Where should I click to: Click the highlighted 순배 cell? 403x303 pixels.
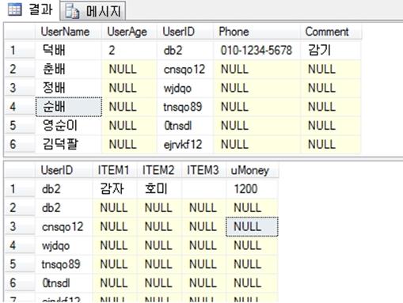[69, 107]
